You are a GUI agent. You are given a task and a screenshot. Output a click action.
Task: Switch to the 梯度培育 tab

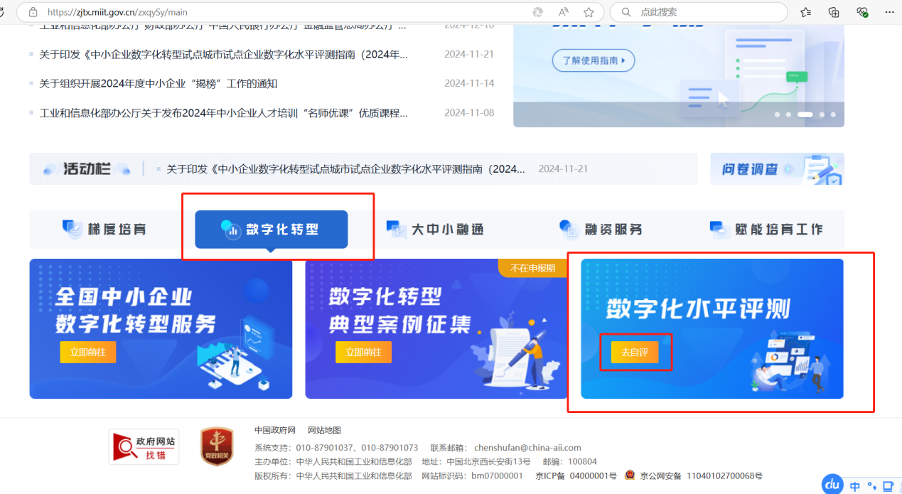[104, 230]
